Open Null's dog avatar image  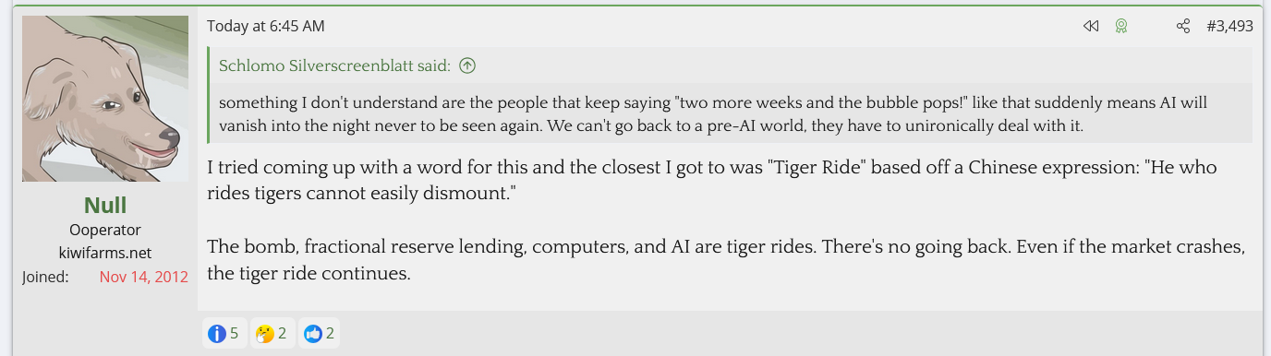click(x=105, y=99)
